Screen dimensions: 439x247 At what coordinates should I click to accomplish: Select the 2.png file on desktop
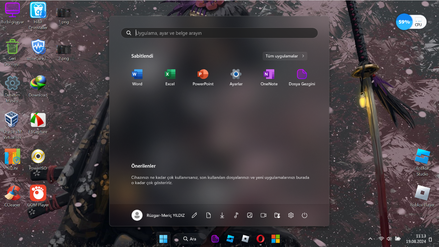(x=64, y=52)
